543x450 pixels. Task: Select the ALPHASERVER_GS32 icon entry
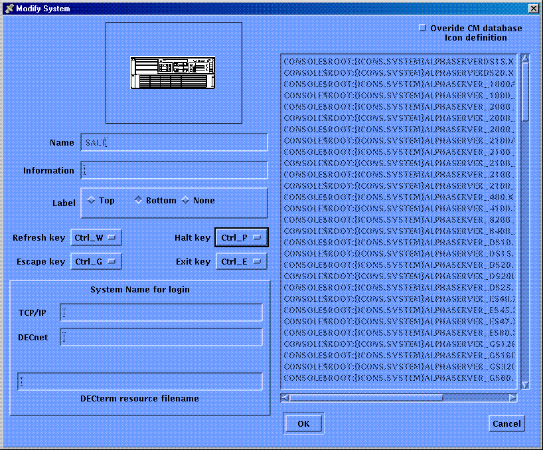pyautogui.click(x=398, y=366)
